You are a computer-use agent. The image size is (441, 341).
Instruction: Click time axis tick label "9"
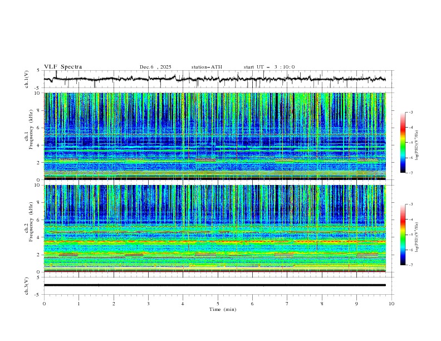[356, 304]
